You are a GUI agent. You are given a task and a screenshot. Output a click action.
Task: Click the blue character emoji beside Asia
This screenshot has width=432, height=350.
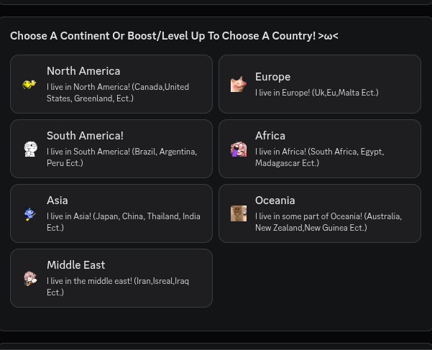coord(29,213)
